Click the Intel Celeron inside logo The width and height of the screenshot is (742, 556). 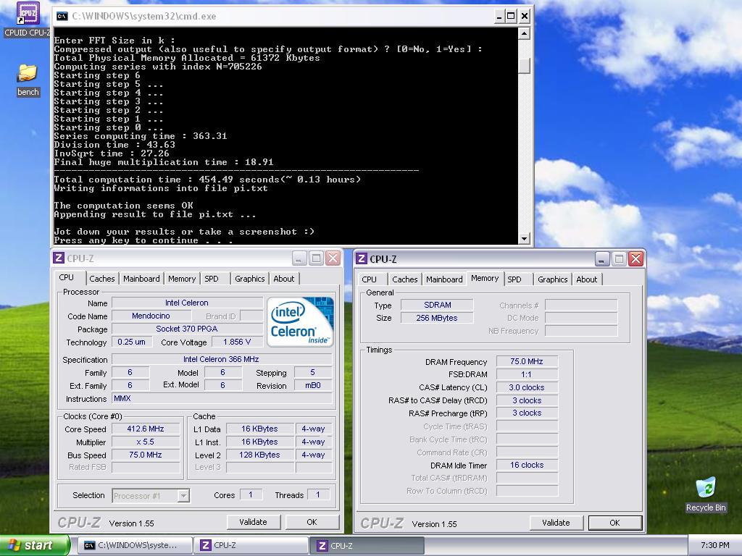(x=300, y=322)
